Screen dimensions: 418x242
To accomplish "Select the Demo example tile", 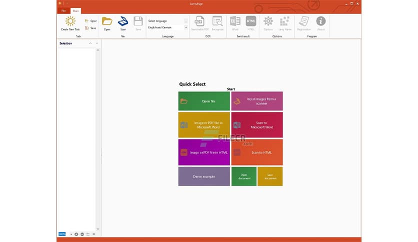I will (x=204, y=176).
